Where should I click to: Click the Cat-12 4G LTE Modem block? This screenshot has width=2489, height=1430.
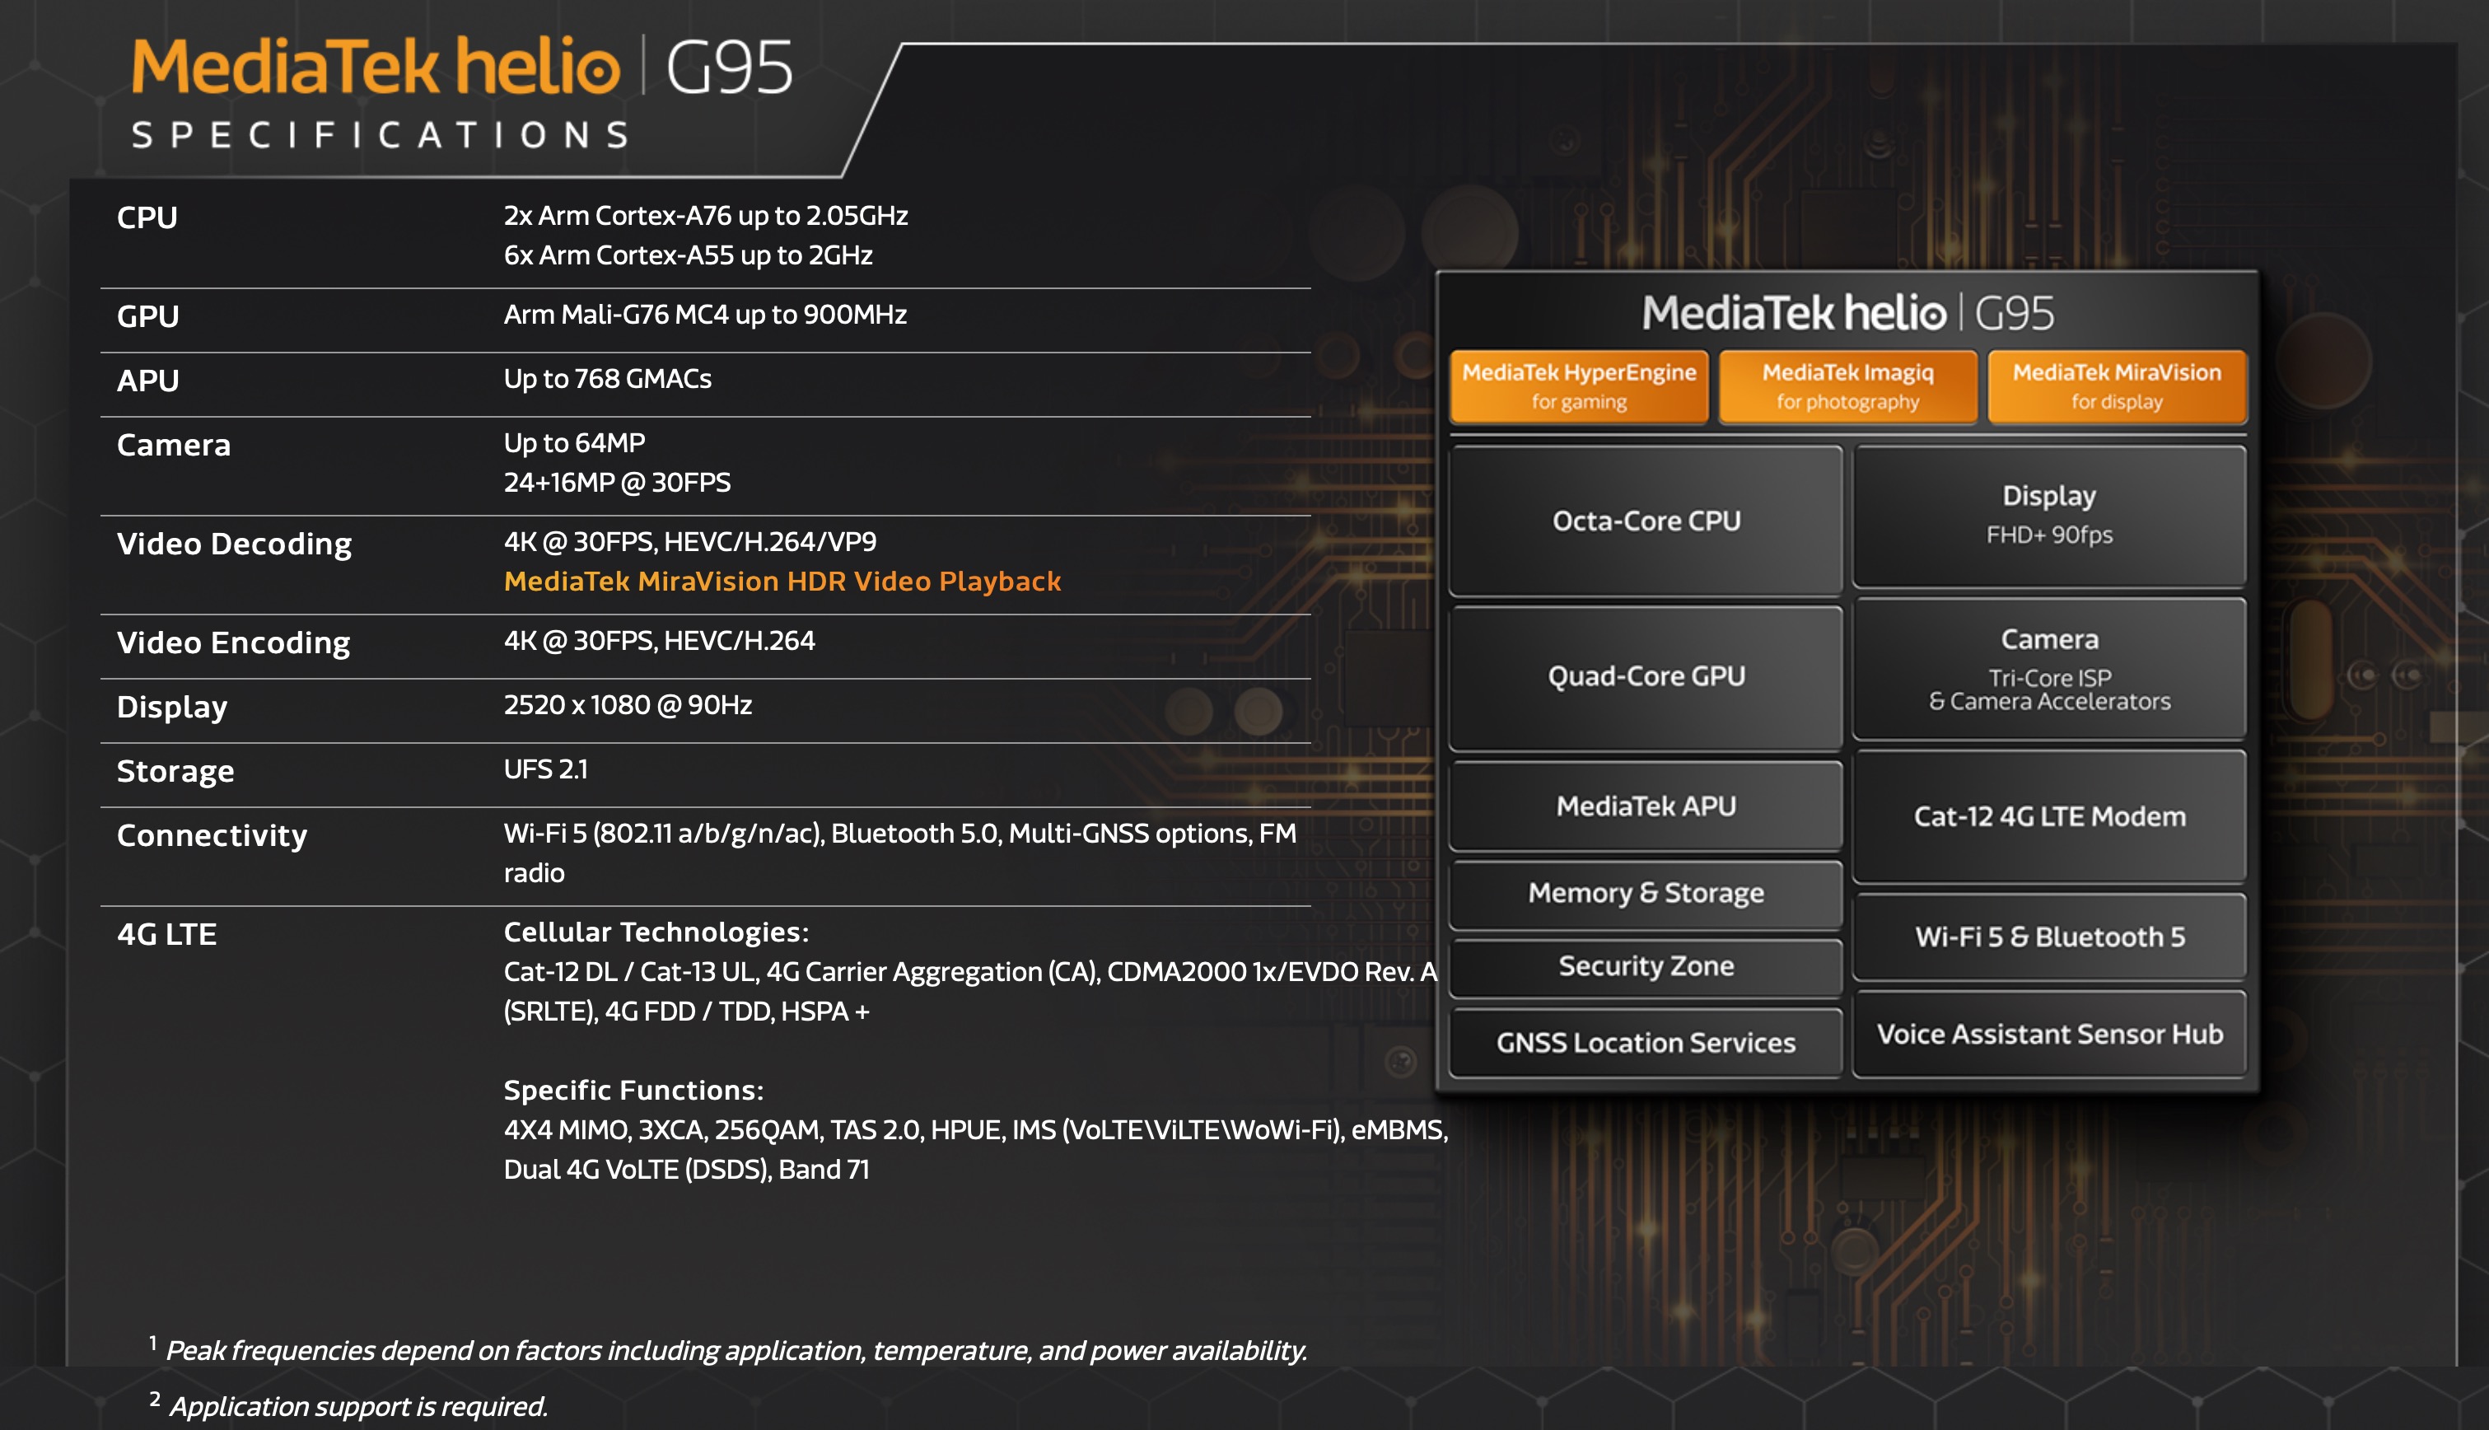coord(2050,816)
